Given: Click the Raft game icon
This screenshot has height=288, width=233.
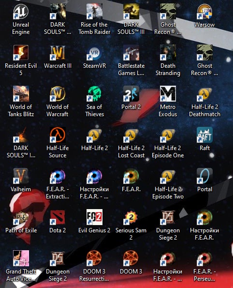Looking at the screenshot, I should tap(204, 135).
